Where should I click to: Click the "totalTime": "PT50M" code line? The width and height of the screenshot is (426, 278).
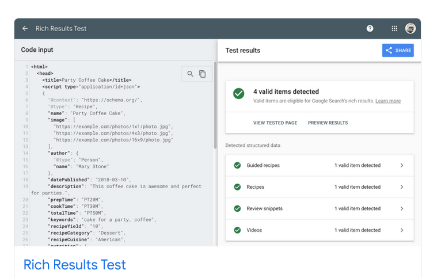click(x=77, y=213)
